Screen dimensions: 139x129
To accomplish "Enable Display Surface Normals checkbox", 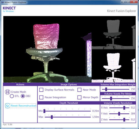I will pyautogui.click(x=41, y=90).
